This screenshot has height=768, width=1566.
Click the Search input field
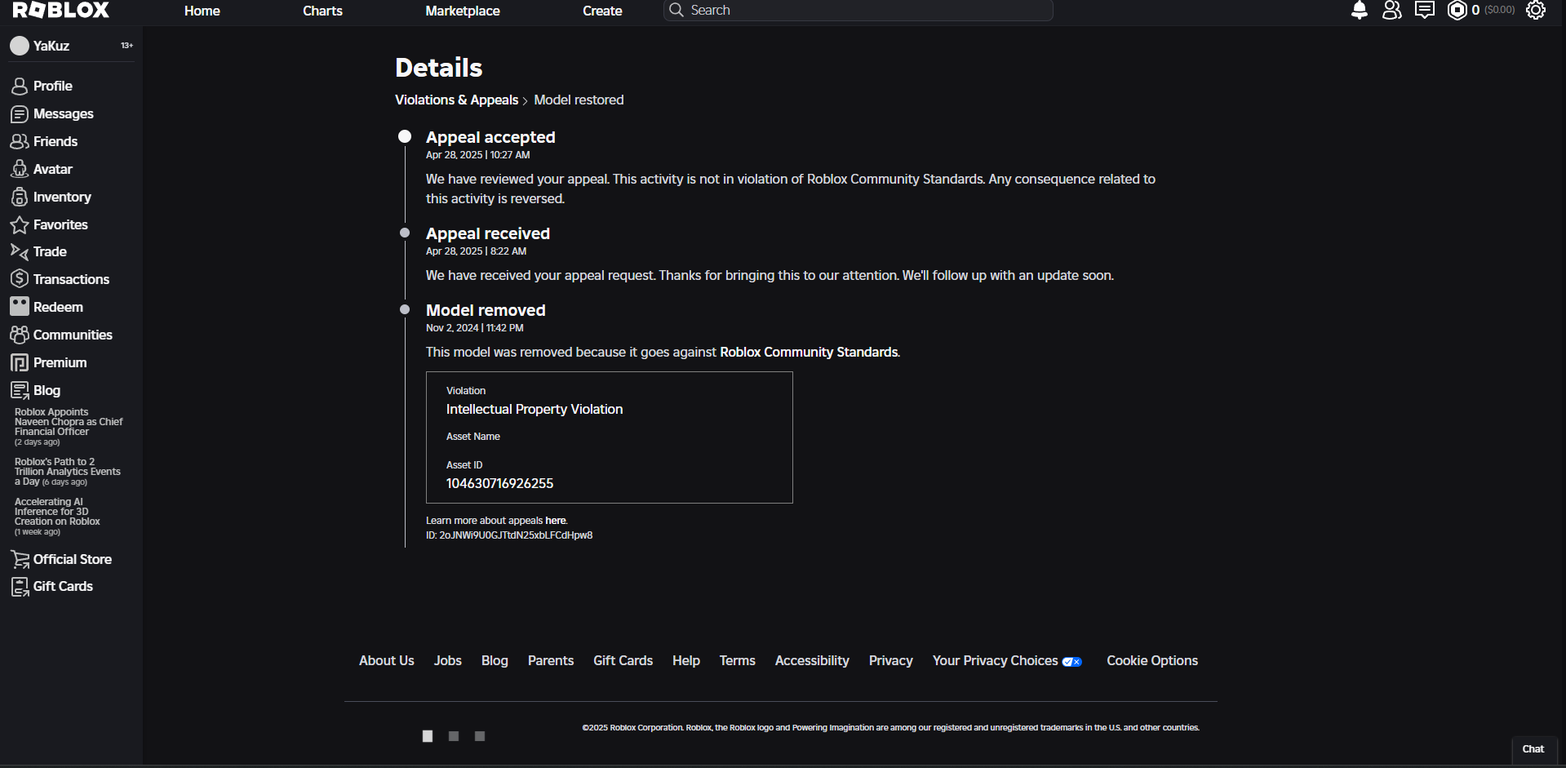858,10
